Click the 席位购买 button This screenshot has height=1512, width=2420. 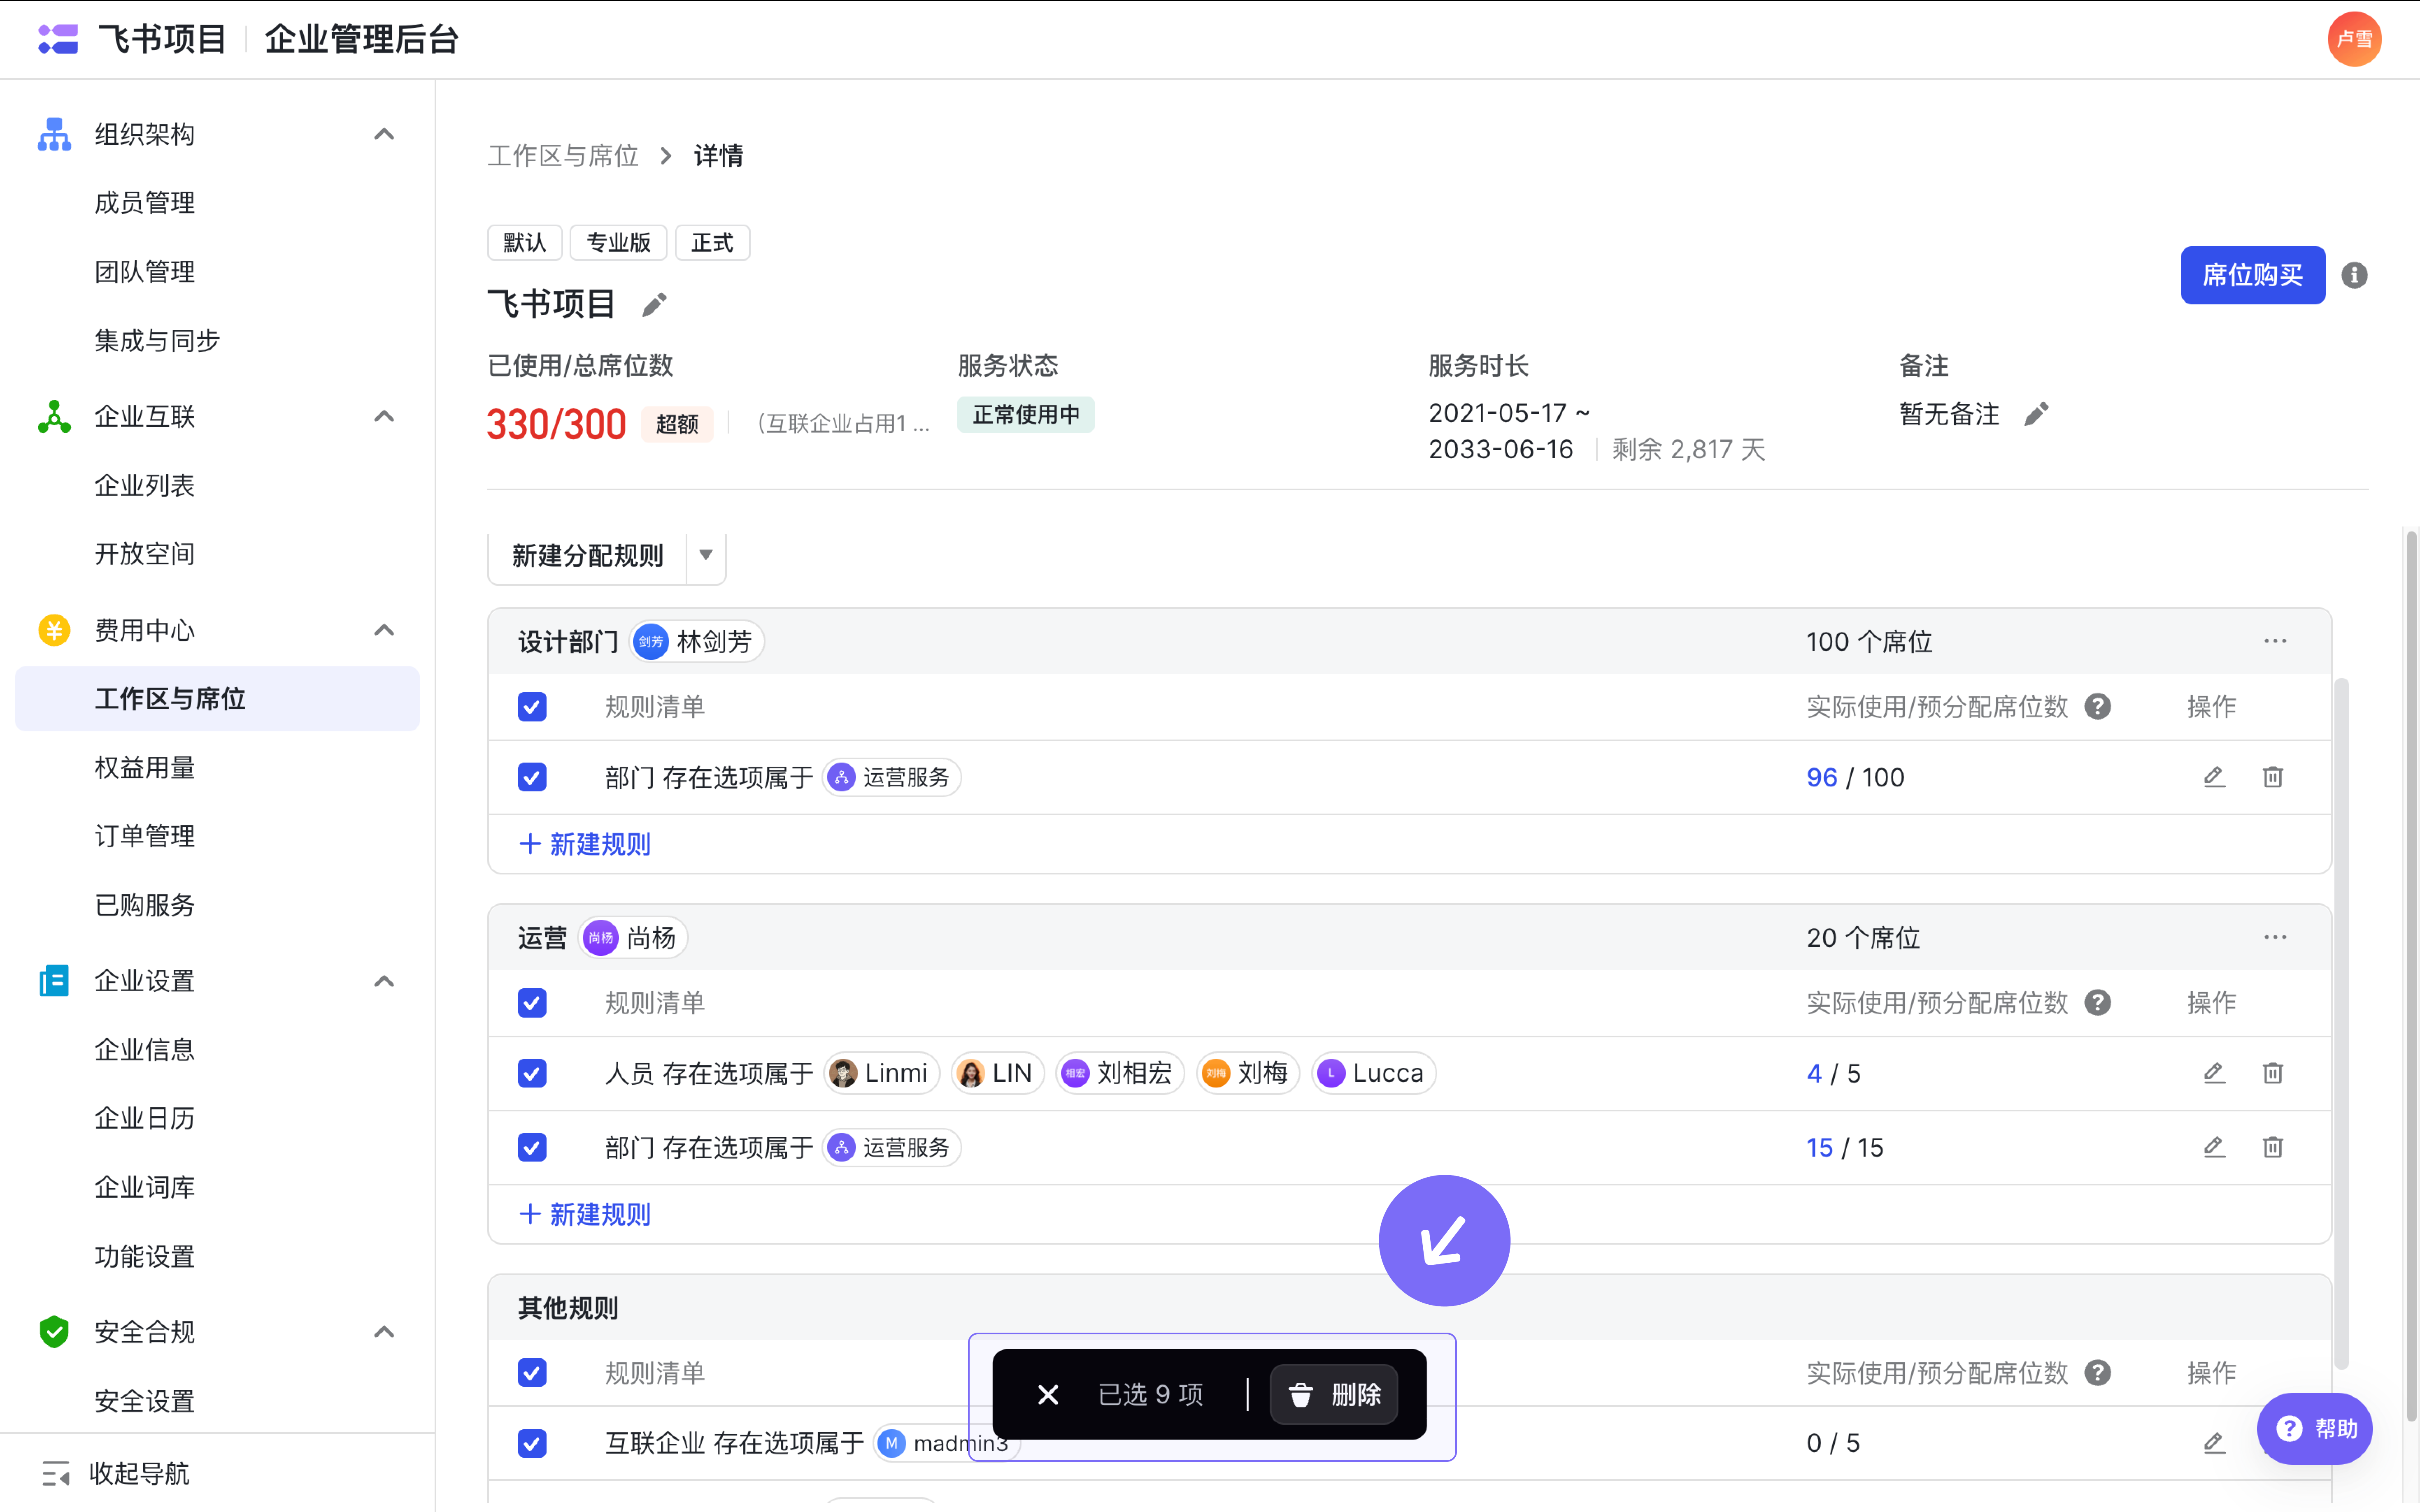2253,275
